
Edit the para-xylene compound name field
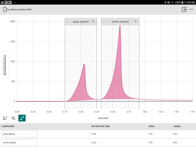tap(19, 134)
